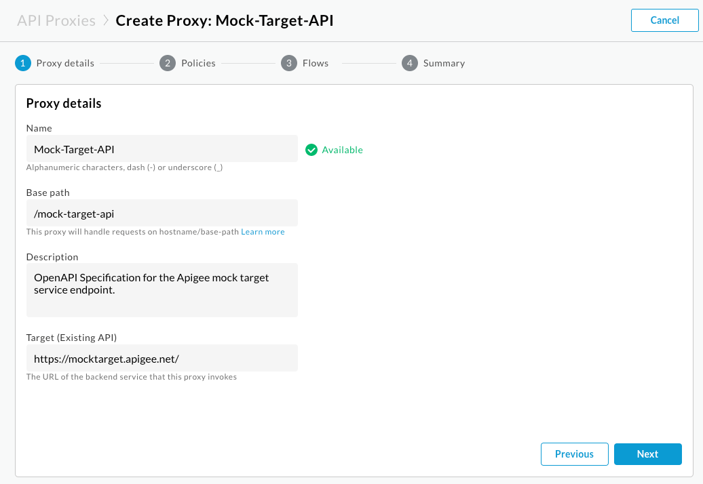Click the Target Existing API field
Image resolution: width=703 pixels, height=484 pixels.
click(161, 357)
